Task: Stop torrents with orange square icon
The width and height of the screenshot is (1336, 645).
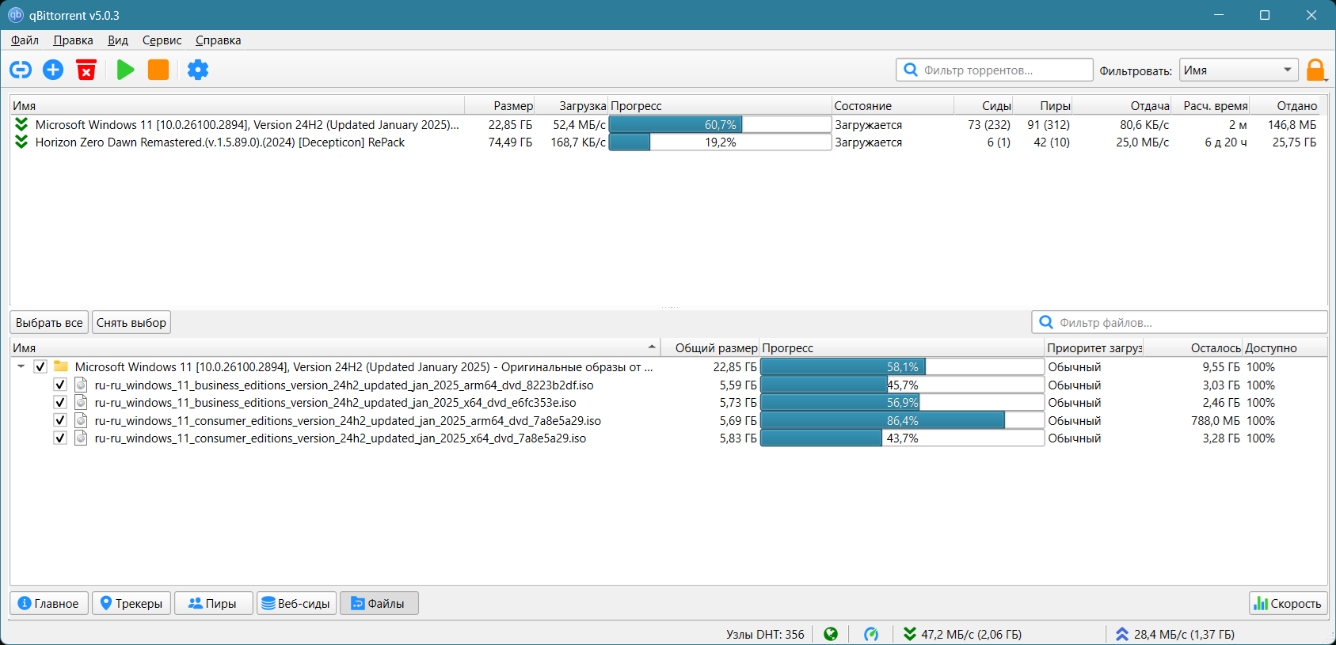Action: 158,70
